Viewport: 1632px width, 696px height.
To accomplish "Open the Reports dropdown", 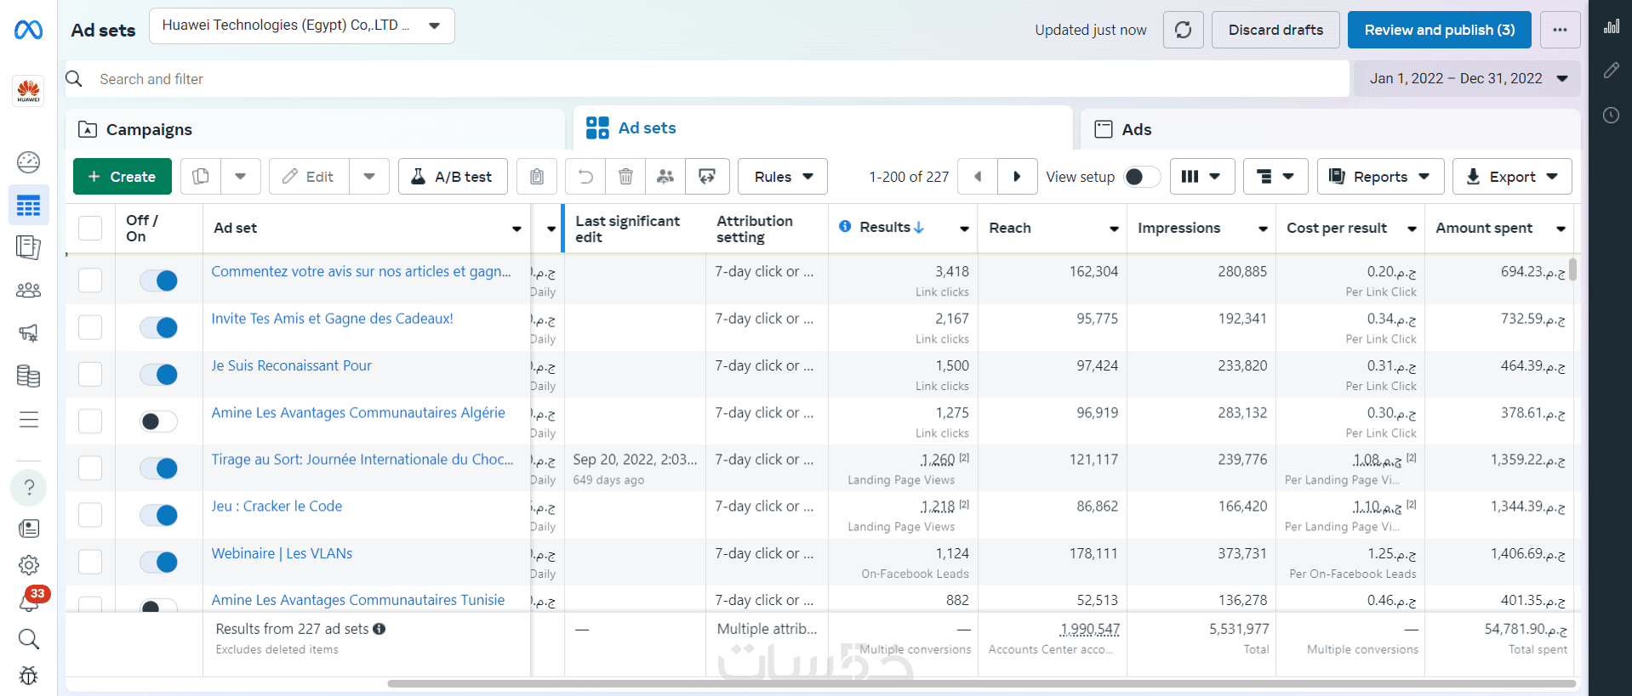I will point(1381,177).
